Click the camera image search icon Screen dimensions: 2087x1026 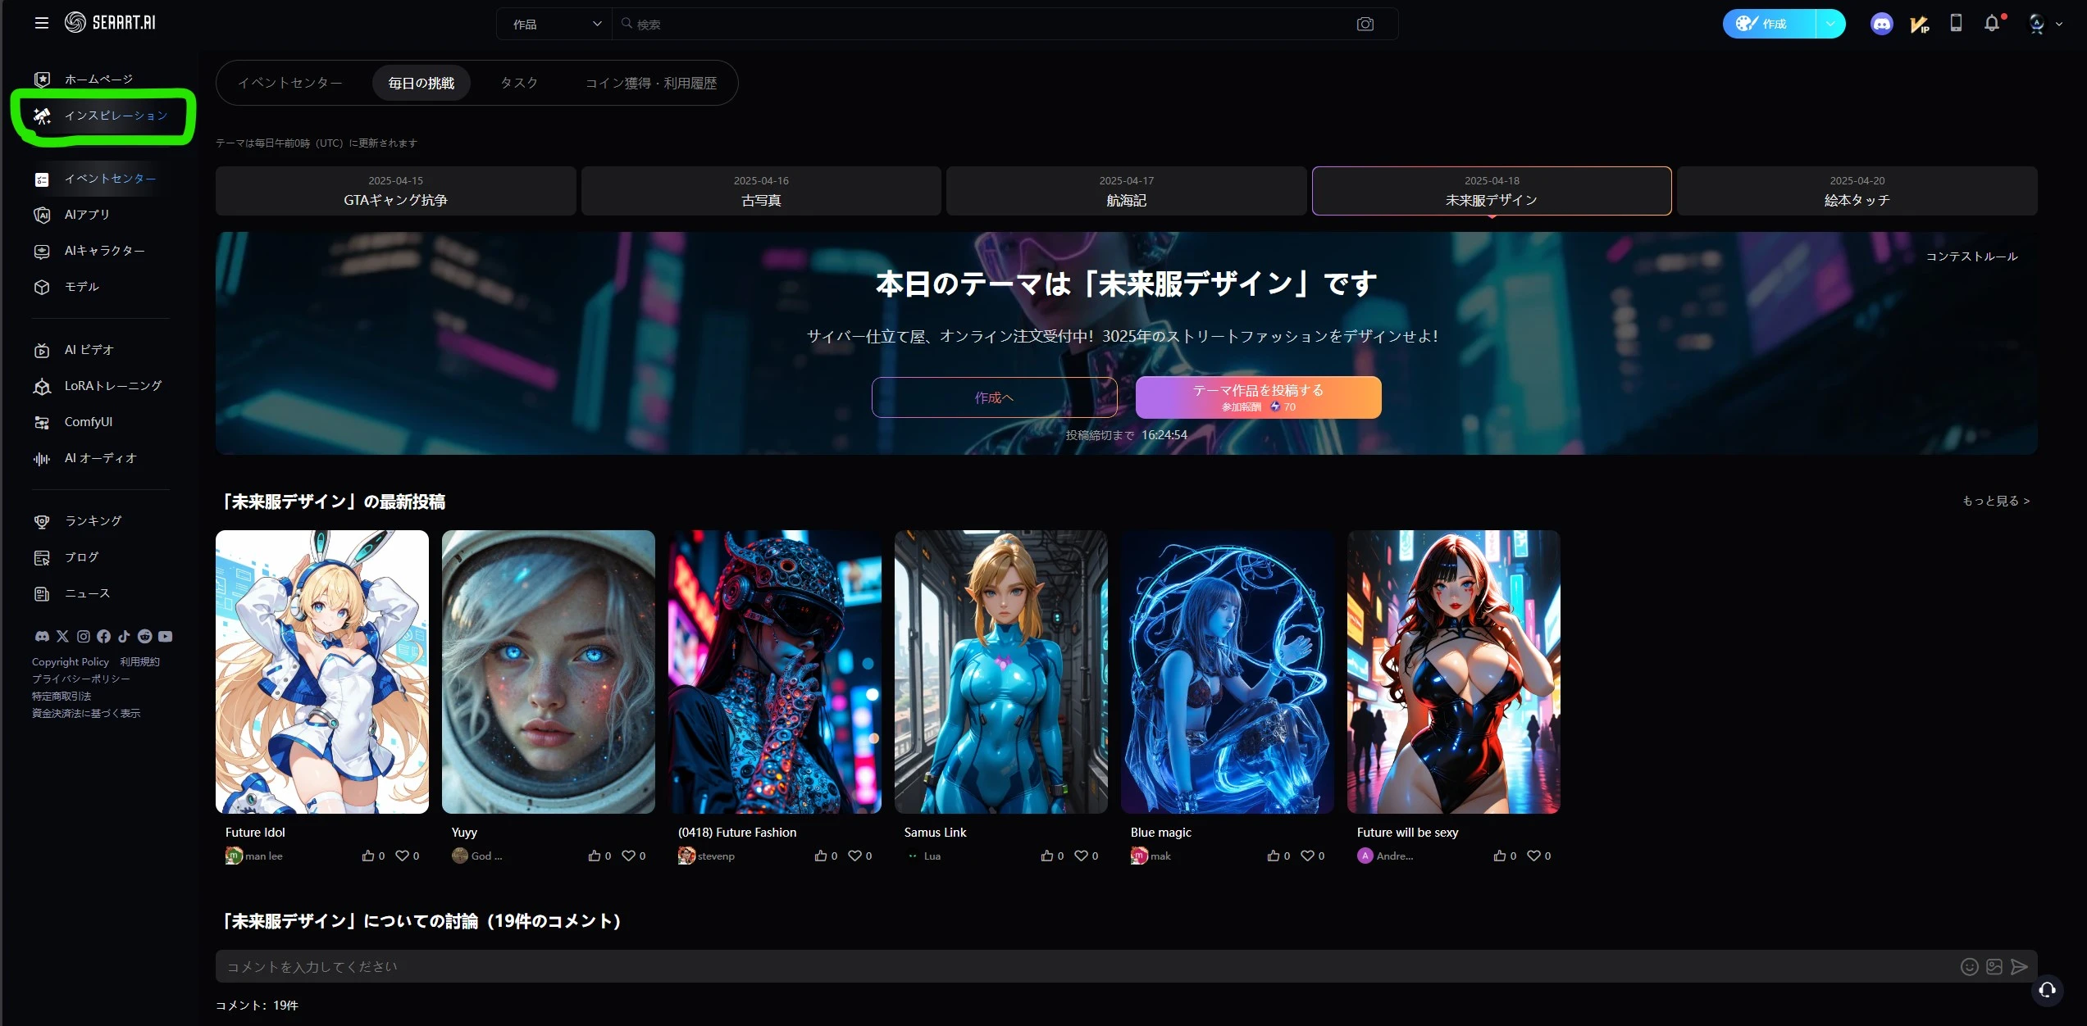coord(1365,24)
